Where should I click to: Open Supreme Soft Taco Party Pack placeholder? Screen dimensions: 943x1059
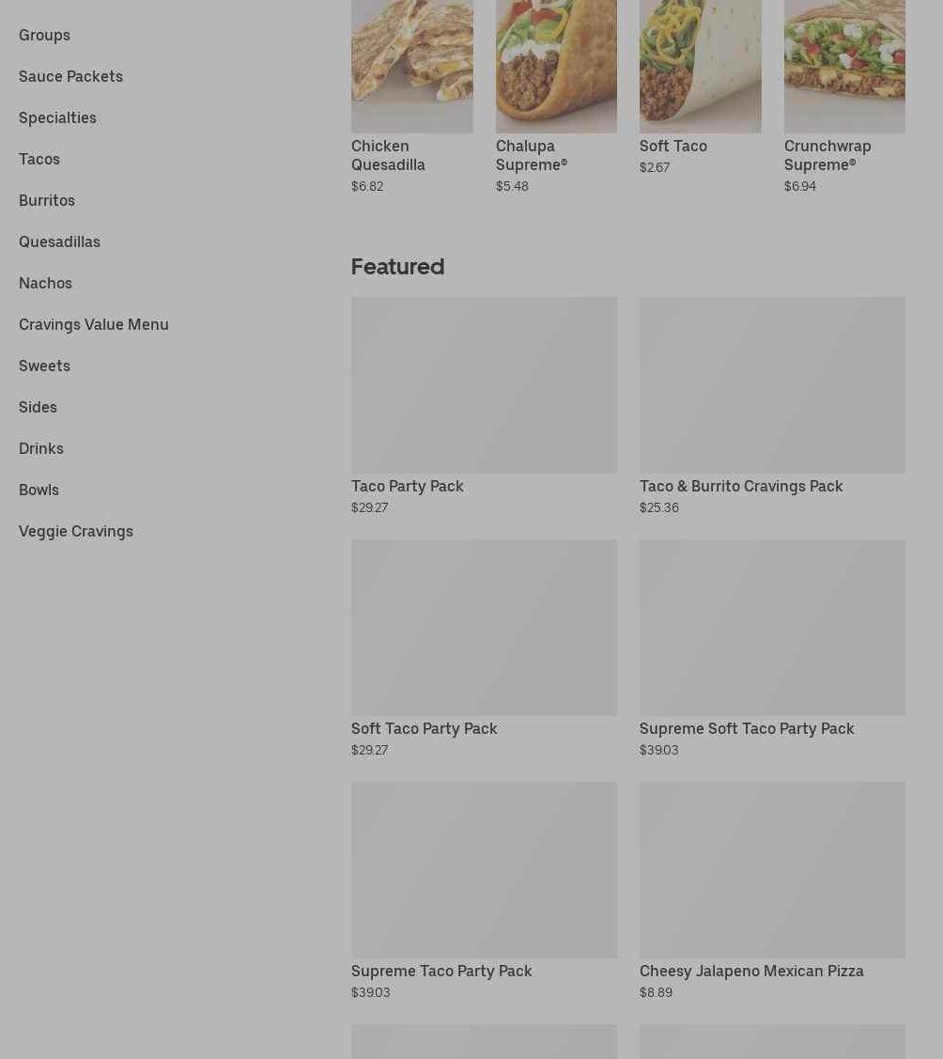[x=772, y=628]
